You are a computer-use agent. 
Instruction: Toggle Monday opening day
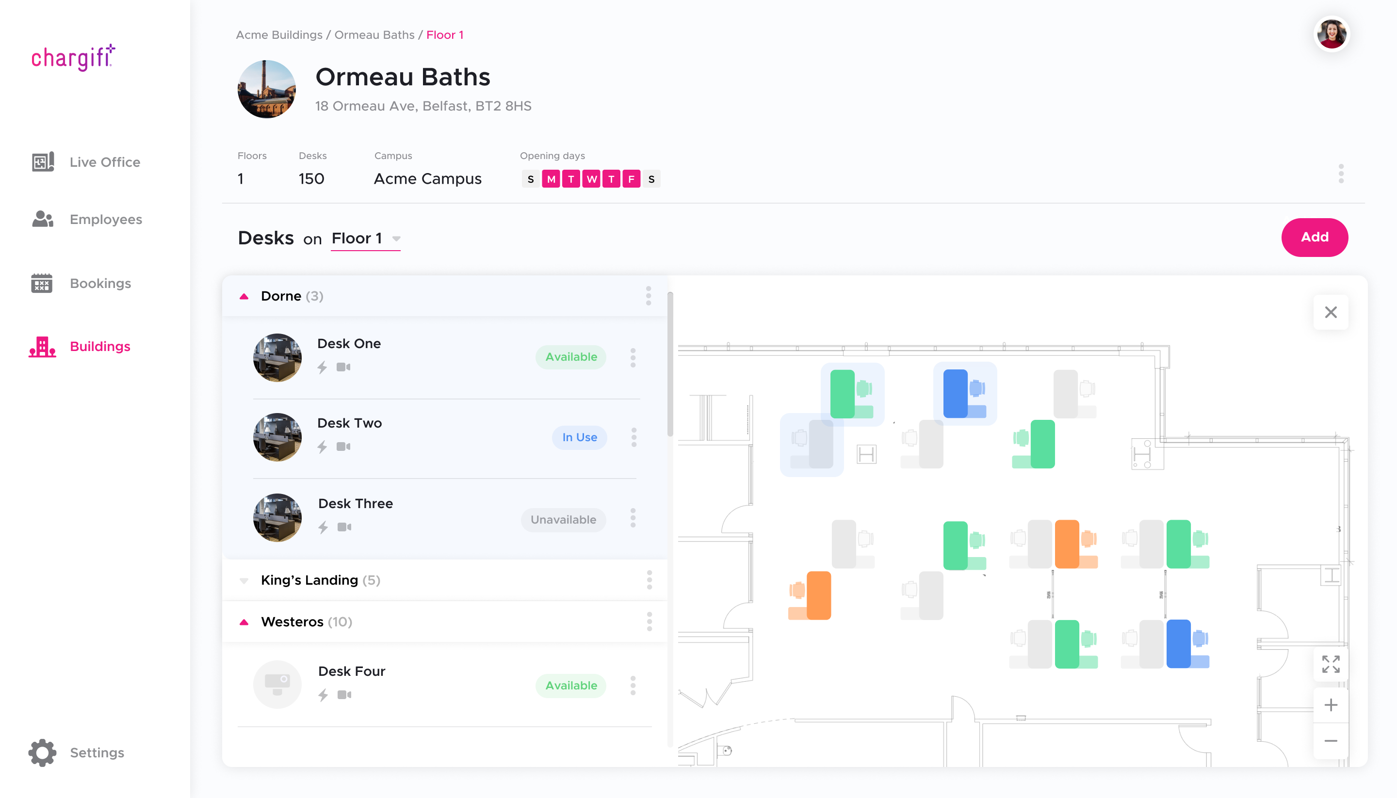pos(551,179)
